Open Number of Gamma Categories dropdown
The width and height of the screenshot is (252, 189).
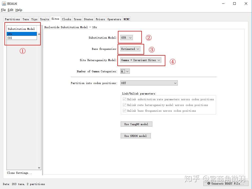(x=125, y=71)
